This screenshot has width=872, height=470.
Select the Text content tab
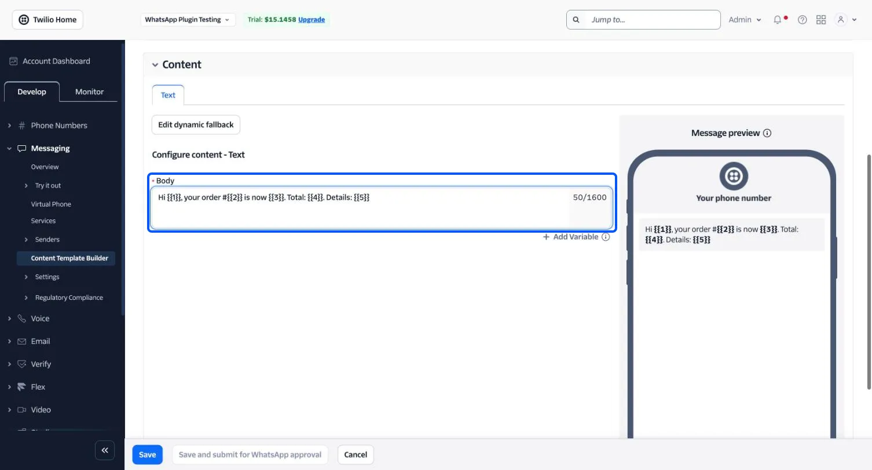point(168,95)
